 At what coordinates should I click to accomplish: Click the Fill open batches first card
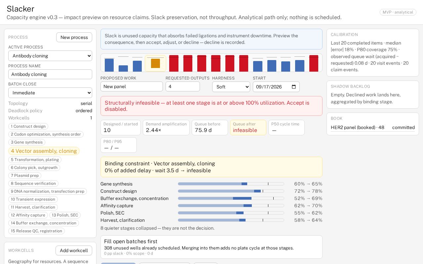(211, 247)
